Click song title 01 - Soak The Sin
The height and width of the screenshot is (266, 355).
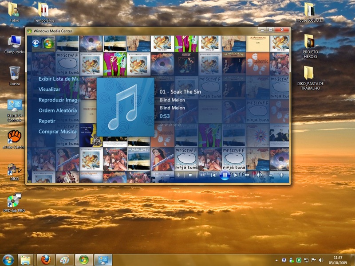(x=180, y=92)
